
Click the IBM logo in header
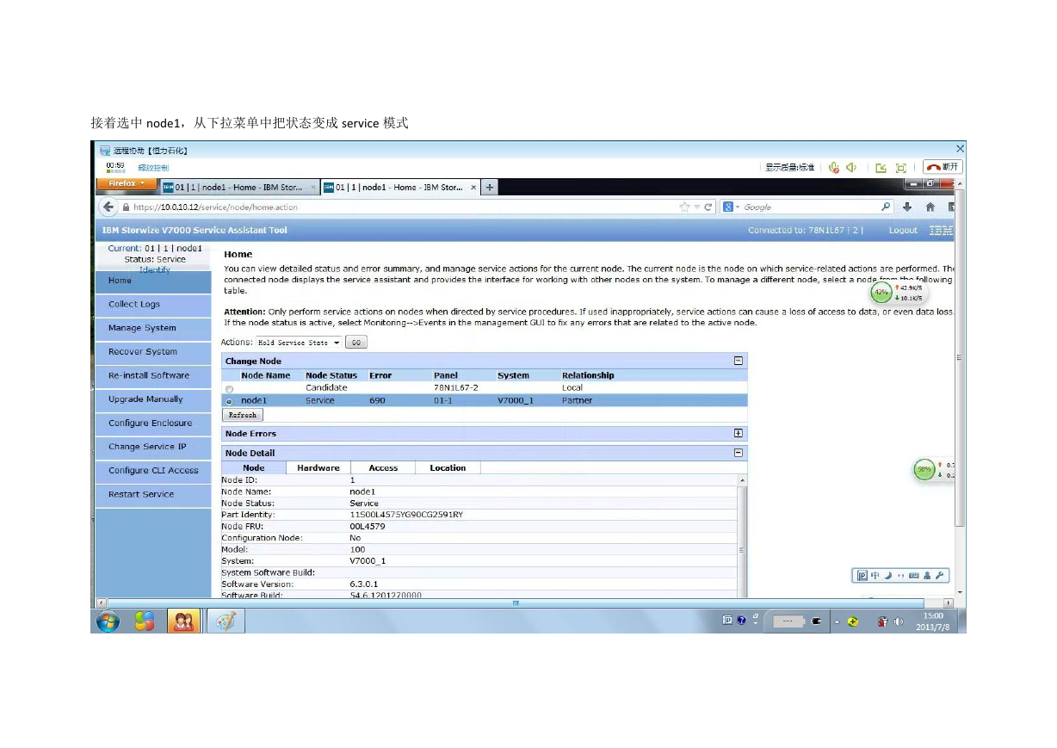coord(942,230)
